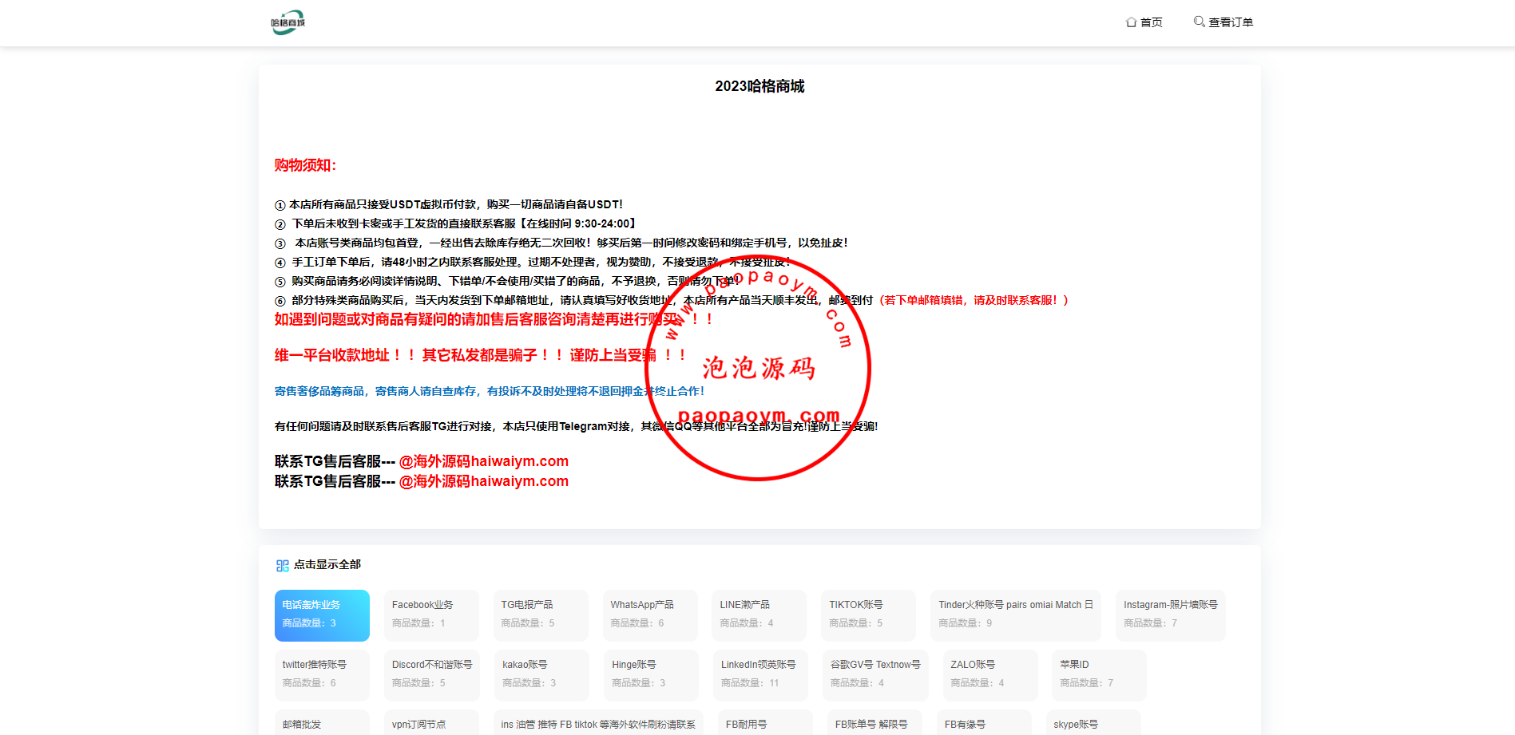Open the vpn订阅节点 category card
Viewport: 1515px width, 735px height.
click(431, 724)
